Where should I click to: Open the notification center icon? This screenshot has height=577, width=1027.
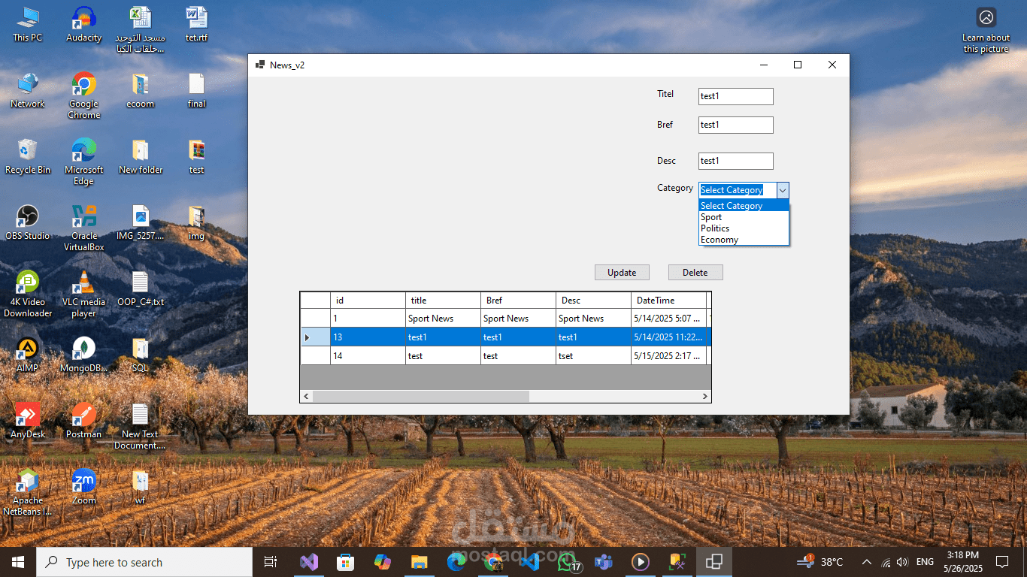click(1001, 562)
